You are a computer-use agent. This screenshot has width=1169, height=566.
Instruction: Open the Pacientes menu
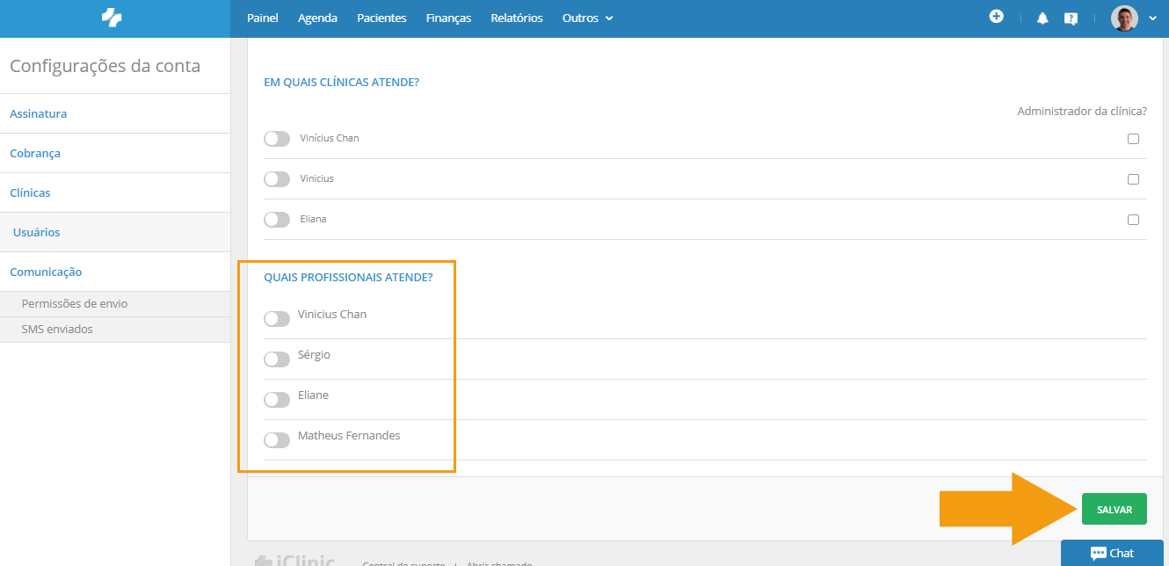[x=381, y=18]
